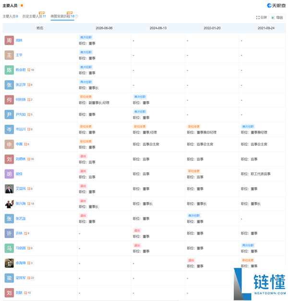Open the 尹先知 name link

(21, 114)
